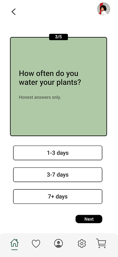Screen dimensions: 118x257
Task: Click the underline beneath the Home tab
Action: point(15,249)
